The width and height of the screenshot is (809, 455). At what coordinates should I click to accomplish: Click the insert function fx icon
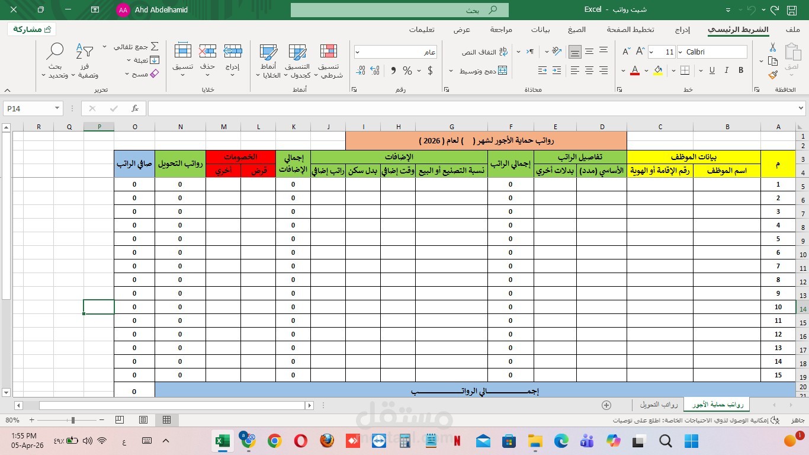point(135,108)
